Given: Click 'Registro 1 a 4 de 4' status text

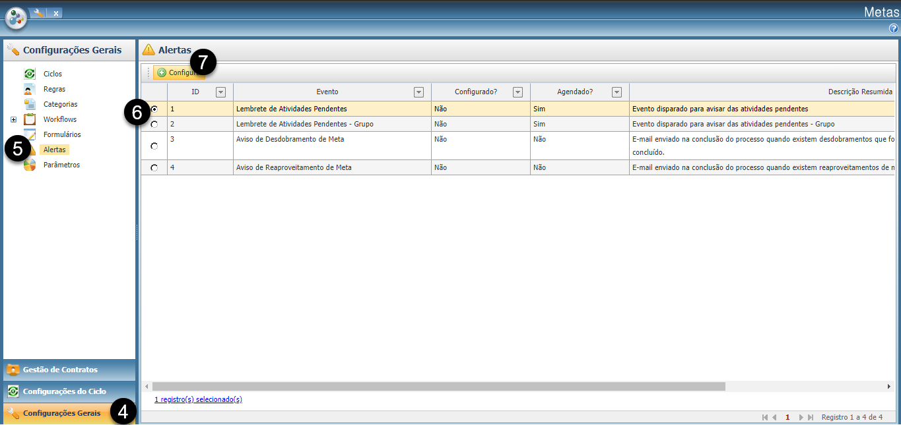Looking at the screenshot, I should tap(852, 417).
